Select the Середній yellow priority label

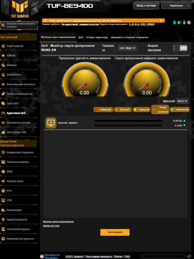coord(142,110)
